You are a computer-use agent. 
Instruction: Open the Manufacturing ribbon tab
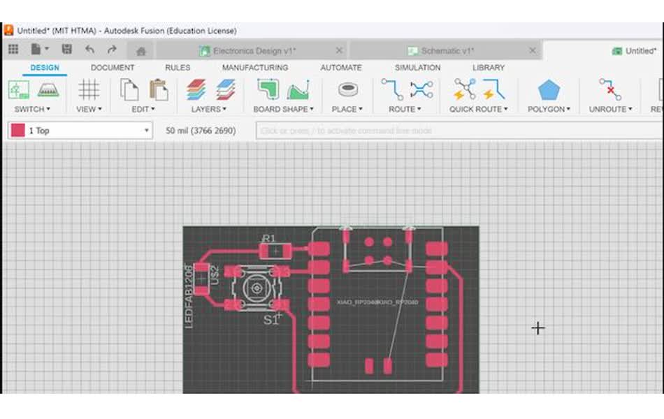tap(255, 67)
